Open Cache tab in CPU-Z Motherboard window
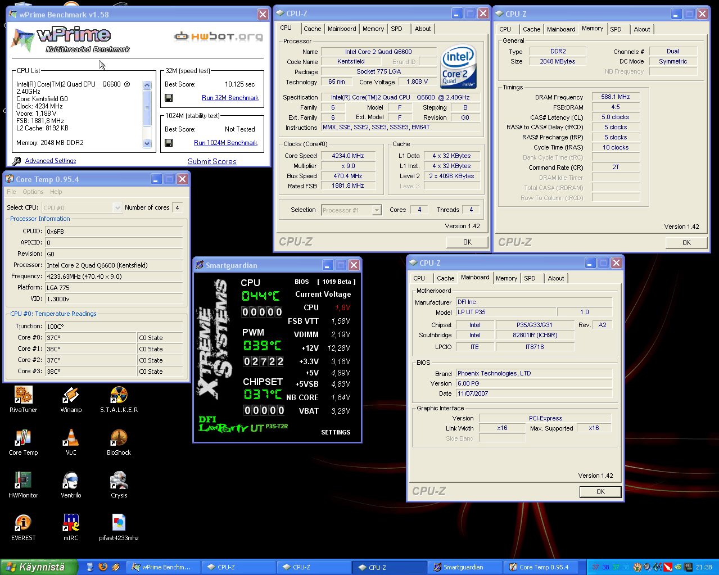Screen dimensions: 719x575 pyautogui.click(x=446, y=278)
